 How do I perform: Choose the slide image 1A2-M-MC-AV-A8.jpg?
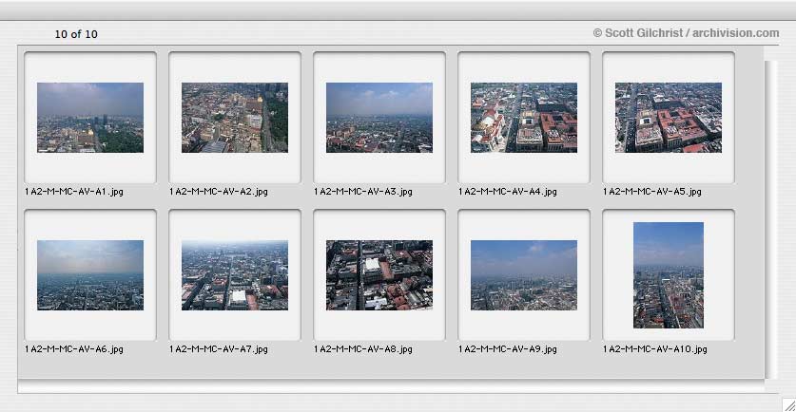379,275
